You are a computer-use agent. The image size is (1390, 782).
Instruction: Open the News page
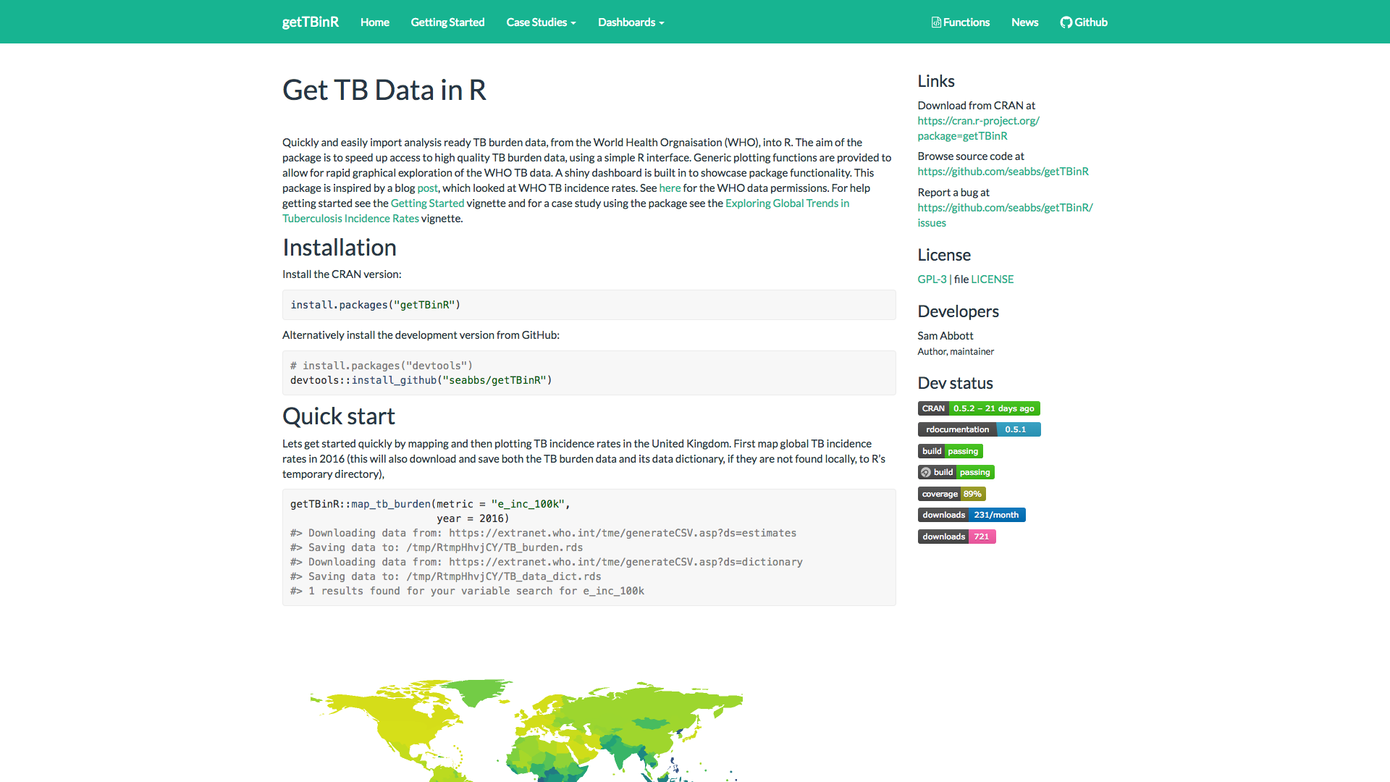point(1024,22)
